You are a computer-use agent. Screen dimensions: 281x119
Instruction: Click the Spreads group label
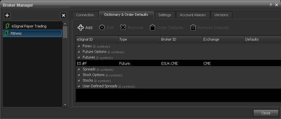(x=89, y=69)
